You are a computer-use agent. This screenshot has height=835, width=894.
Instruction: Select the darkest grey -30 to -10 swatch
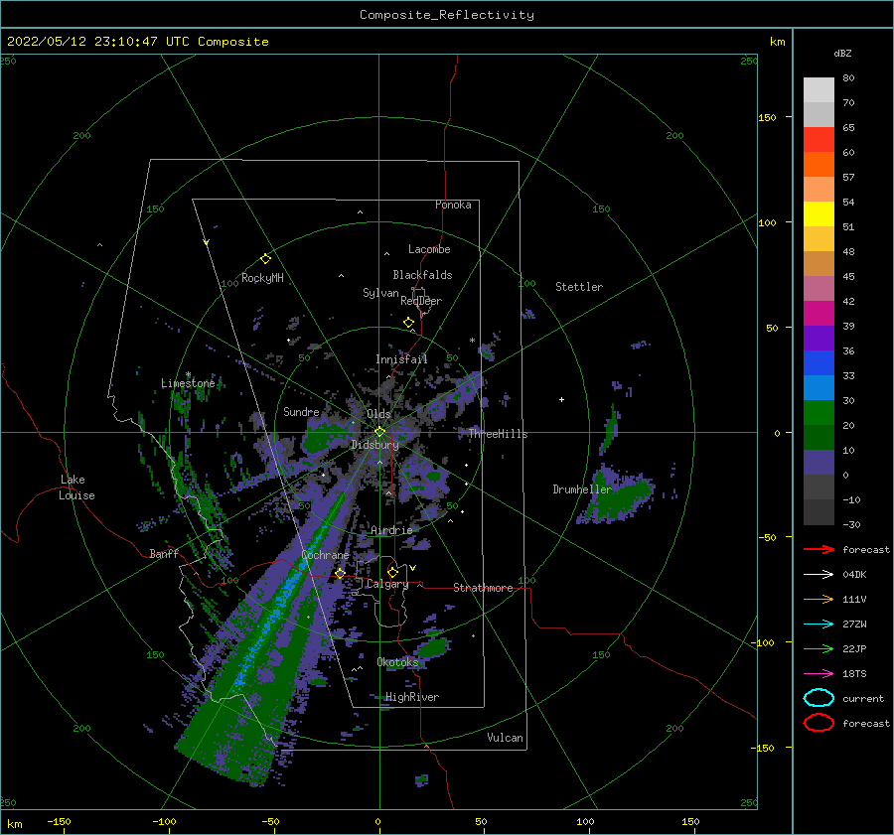tap(819, 512)
